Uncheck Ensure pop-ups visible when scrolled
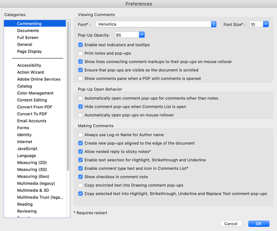277x231 pixels. [80, 70]
